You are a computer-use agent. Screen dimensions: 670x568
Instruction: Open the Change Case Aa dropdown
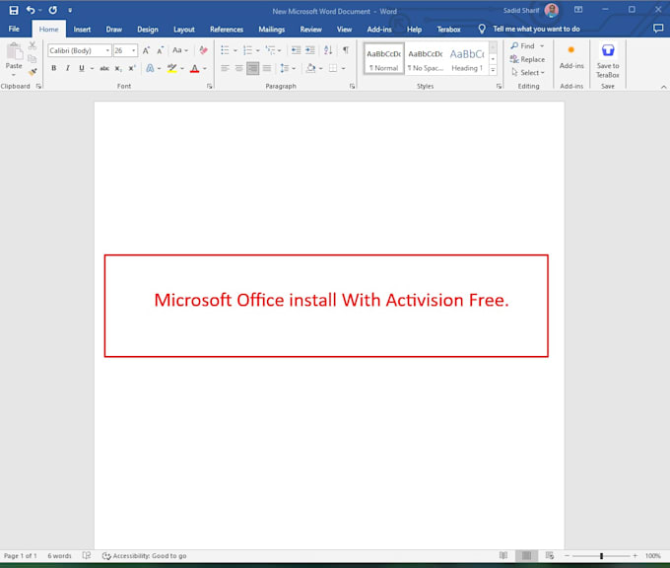[x=180, y=50]
